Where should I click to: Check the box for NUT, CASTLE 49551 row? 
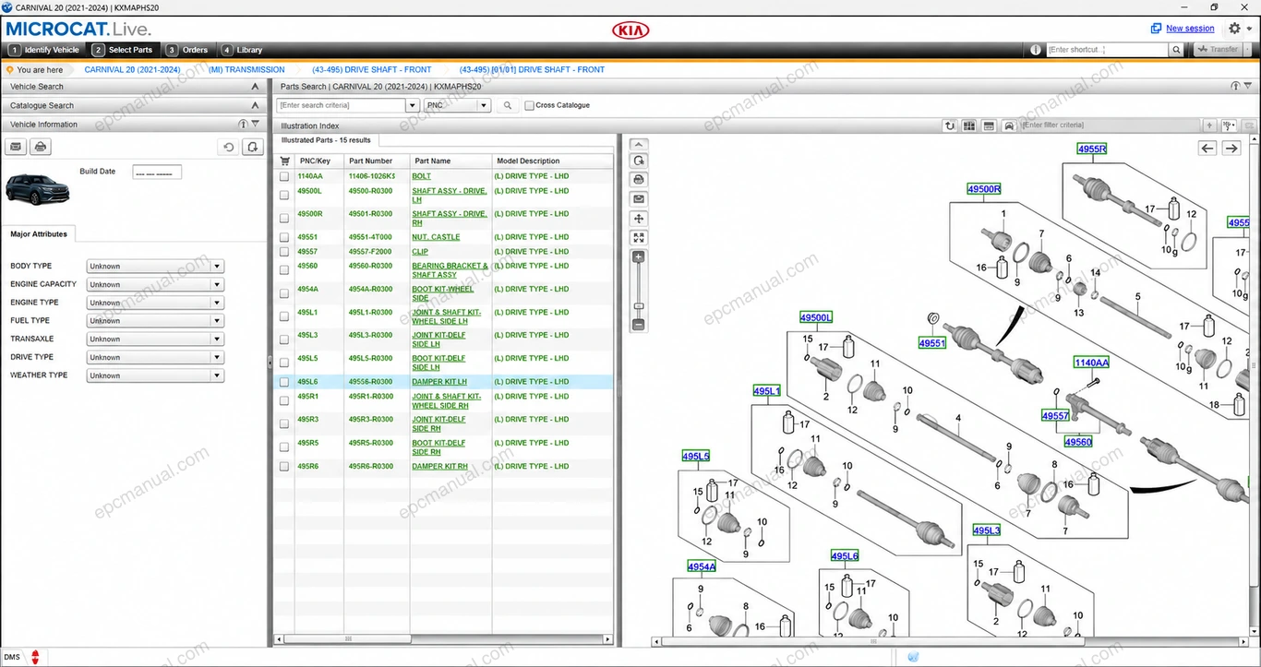click(x=284, y=237)
